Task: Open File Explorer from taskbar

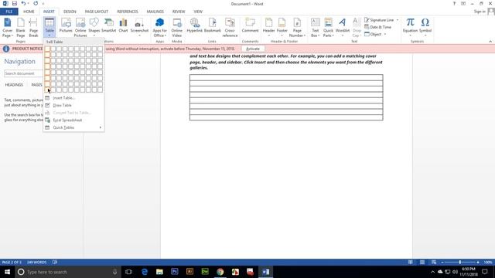Action: (159, 272)
